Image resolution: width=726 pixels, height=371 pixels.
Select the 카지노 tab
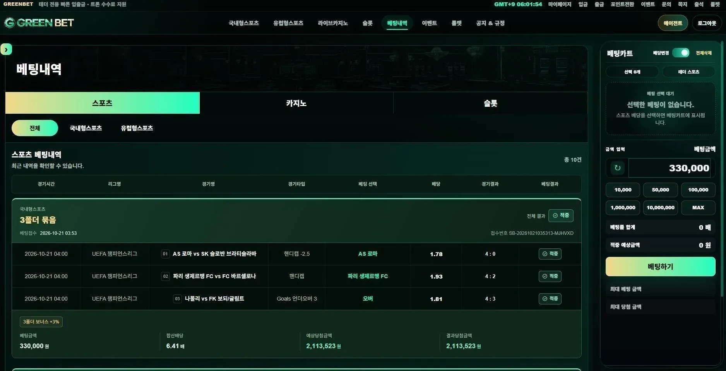click(x=296, y=103)
